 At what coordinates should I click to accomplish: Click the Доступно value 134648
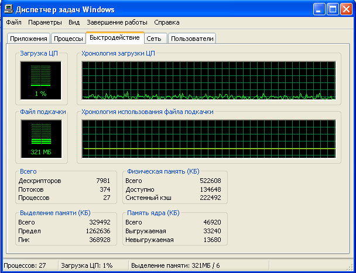coord(210,189)
